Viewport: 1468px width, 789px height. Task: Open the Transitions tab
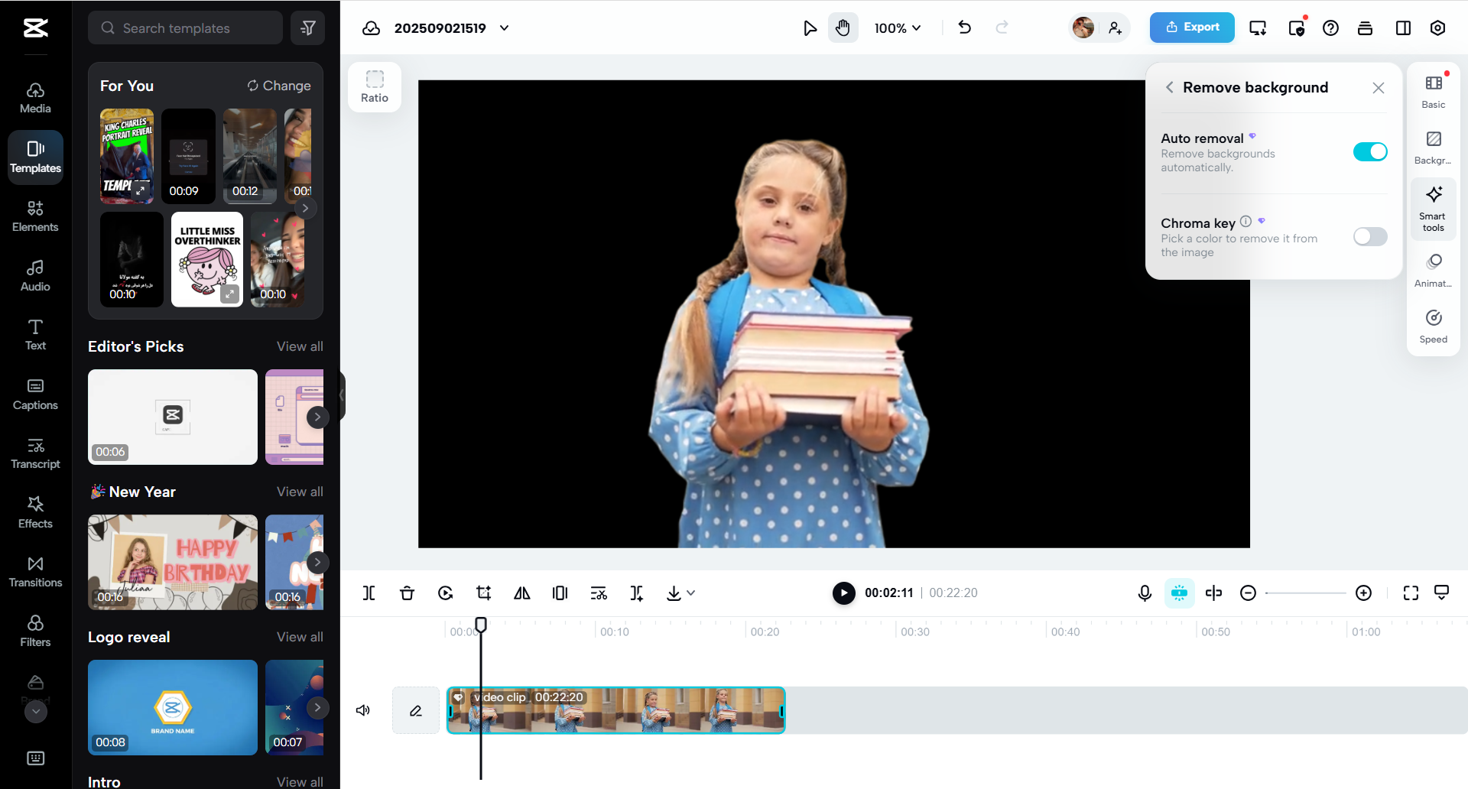(x=35, y=572)
